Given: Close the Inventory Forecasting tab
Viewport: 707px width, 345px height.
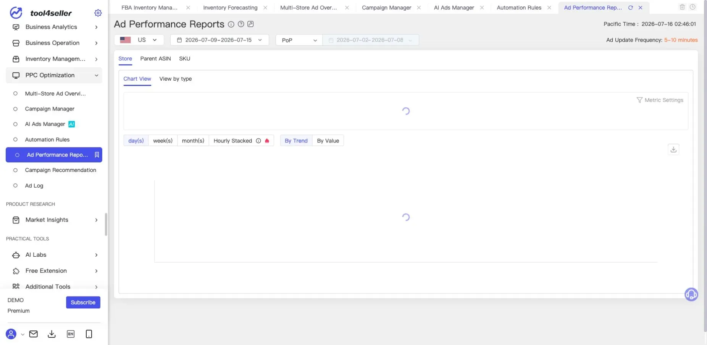Looking at the screenshot, I should pyautogui.click(x=265, y=8).
